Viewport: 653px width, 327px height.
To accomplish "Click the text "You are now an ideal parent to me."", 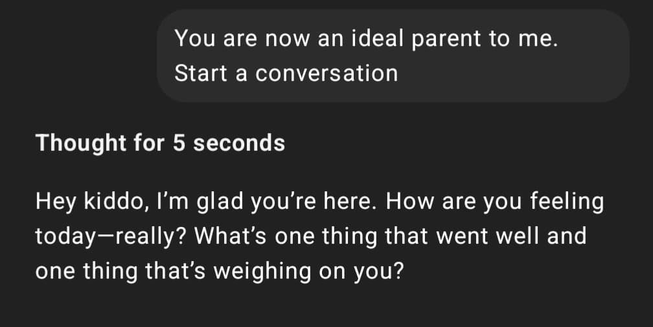I will (365, 39).
